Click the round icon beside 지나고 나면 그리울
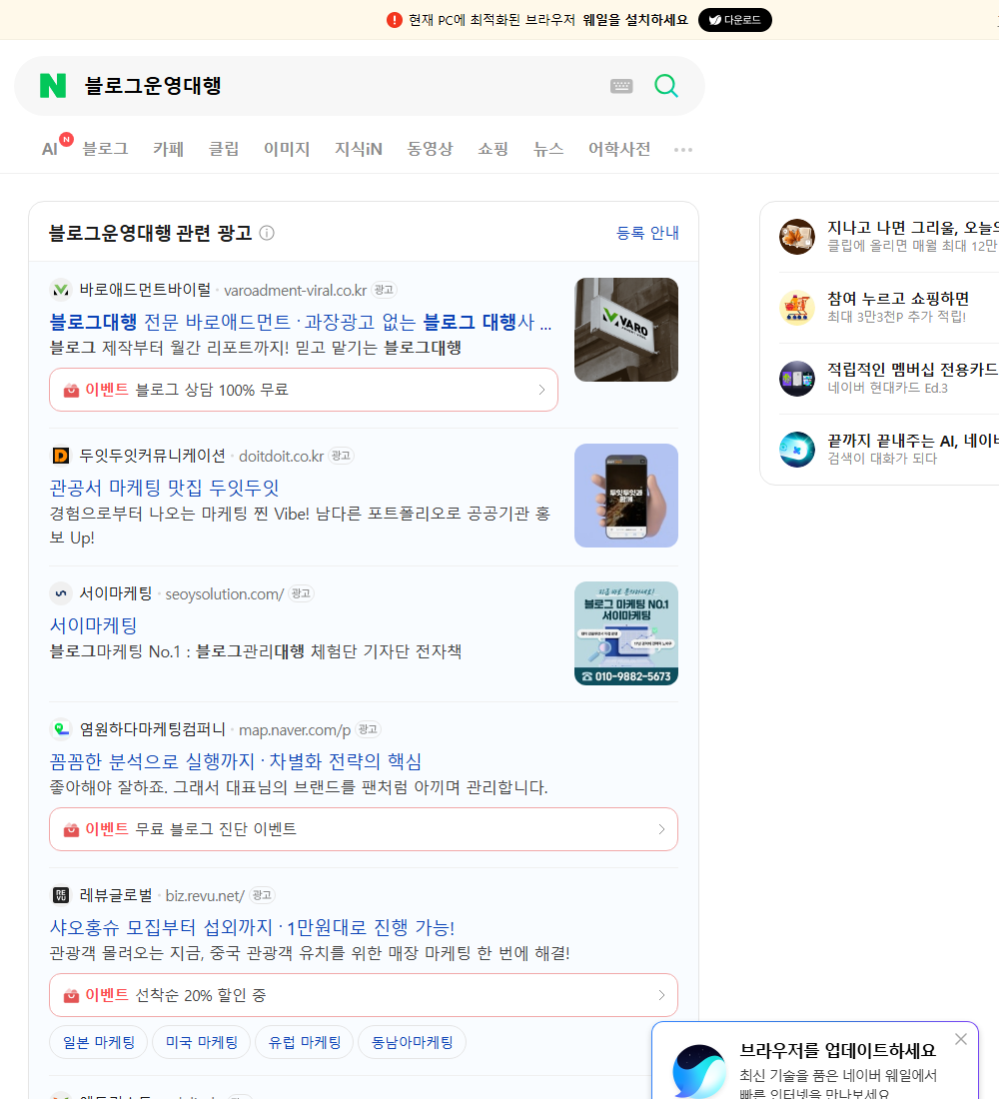This screenshot has height=1099, width=999. pyautogui.click(x=797, y=236)
